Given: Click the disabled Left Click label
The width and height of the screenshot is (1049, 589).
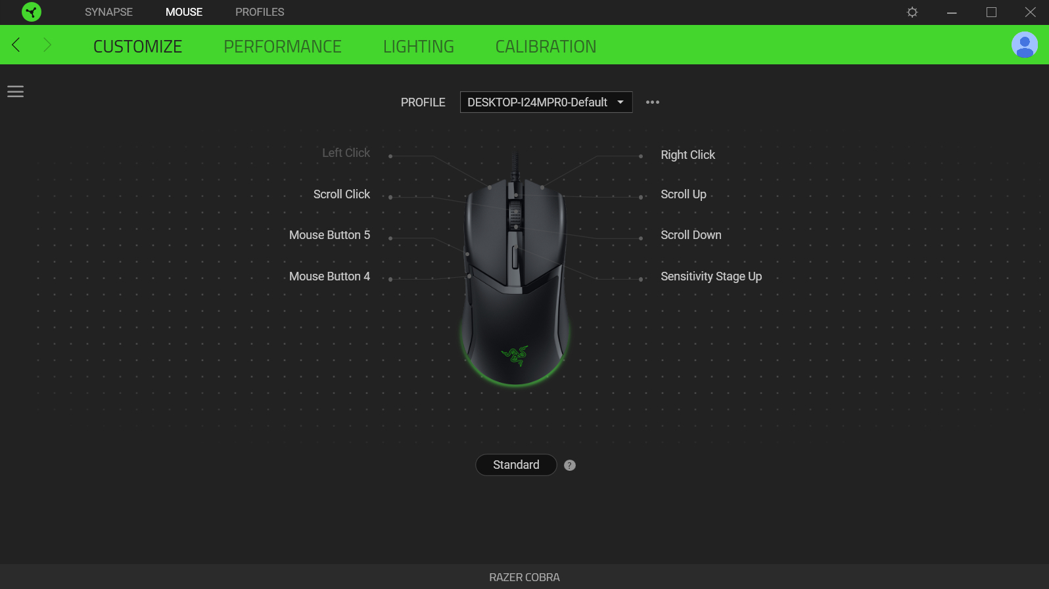Looking at the screenshot, I should (x=346, y=153).
